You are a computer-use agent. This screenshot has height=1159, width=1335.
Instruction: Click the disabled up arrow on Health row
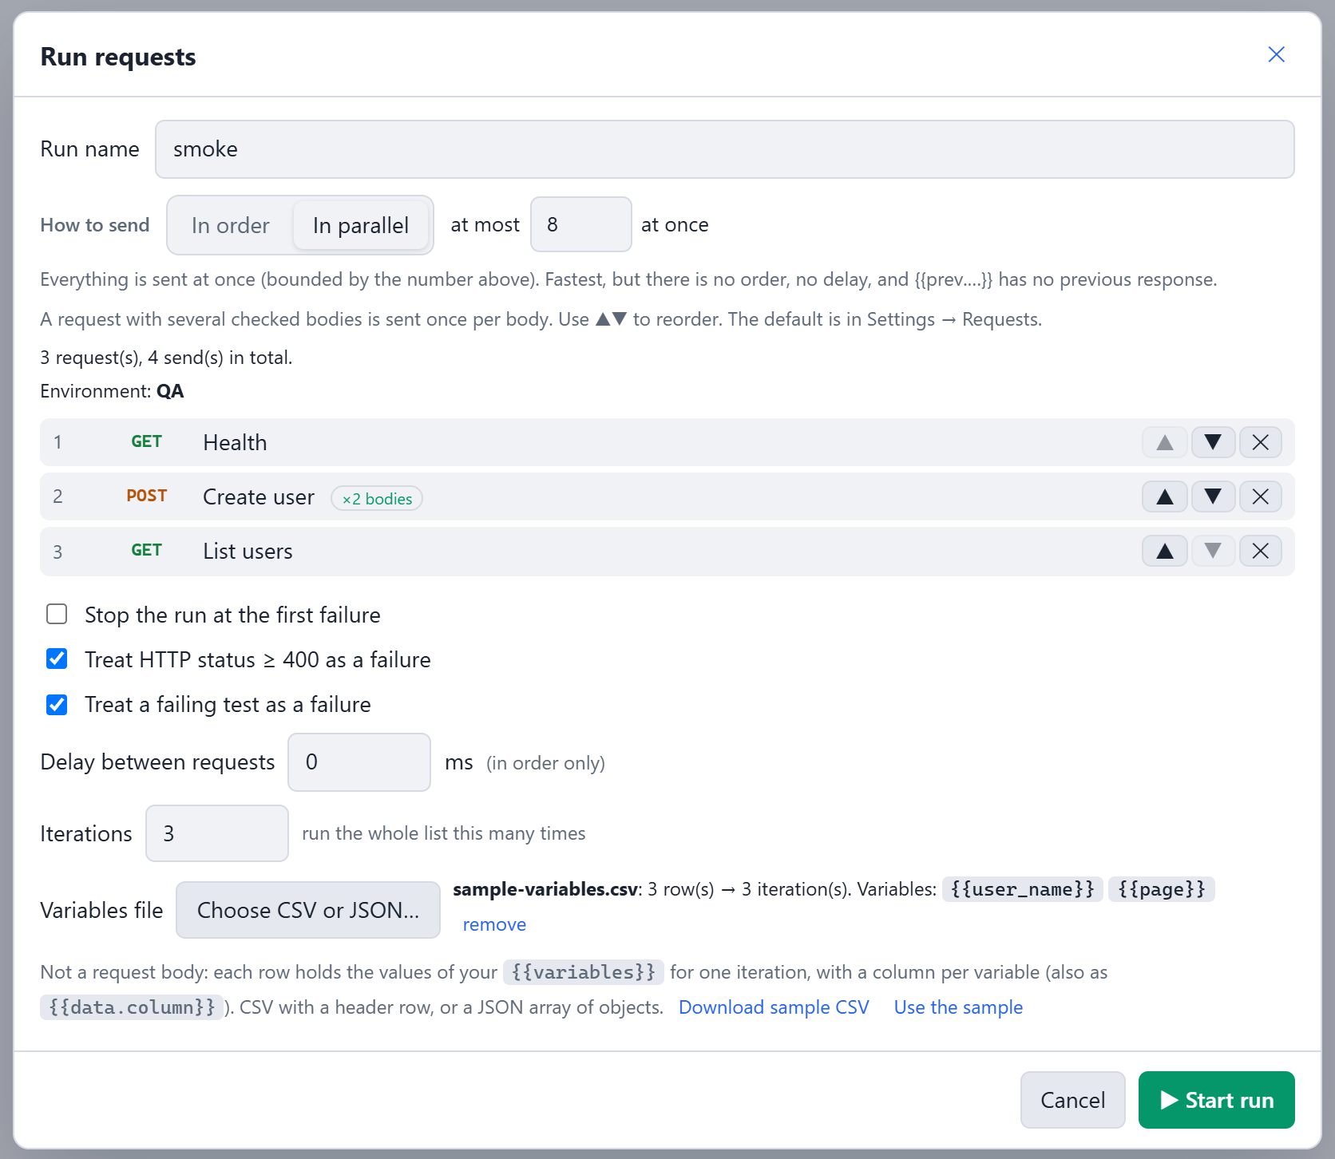pyautogui.click(x=1165, y=442)
